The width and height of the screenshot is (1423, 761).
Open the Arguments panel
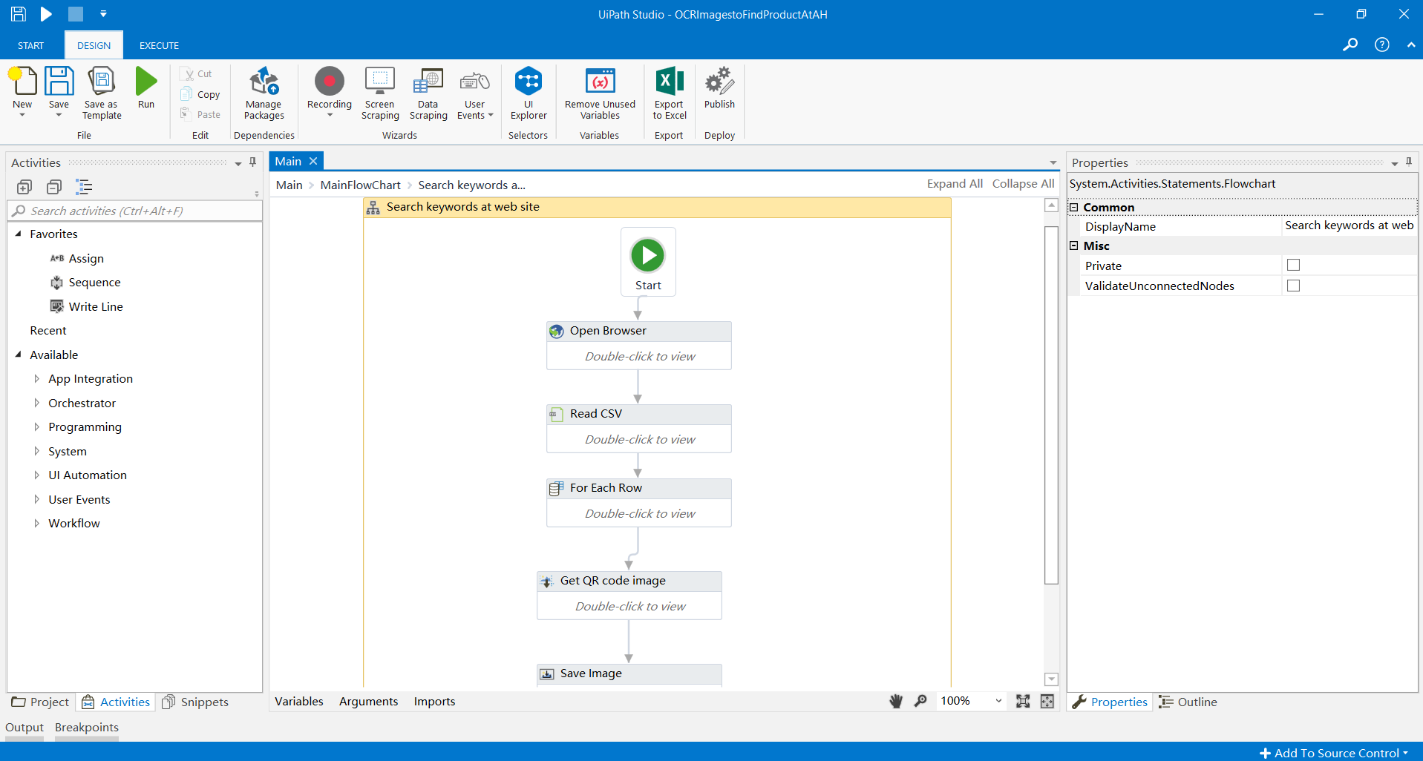coord(368,701)
